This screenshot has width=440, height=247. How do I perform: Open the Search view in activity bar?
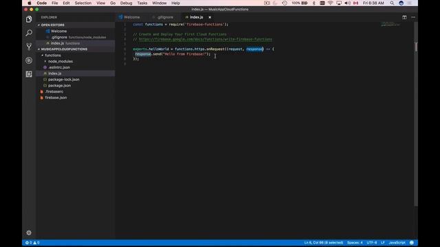[x=29, y=33]
